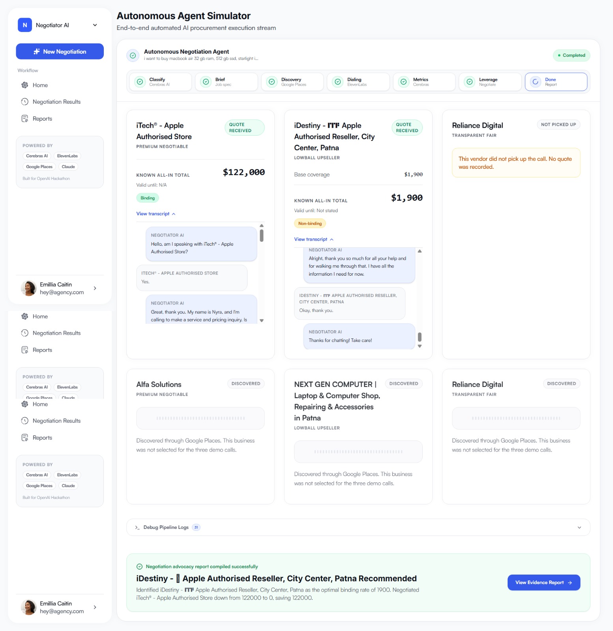Viewport: 613px width, 631px height.
Task: Click the blue N logo of Negotiator AI
Action: [25, 25]
